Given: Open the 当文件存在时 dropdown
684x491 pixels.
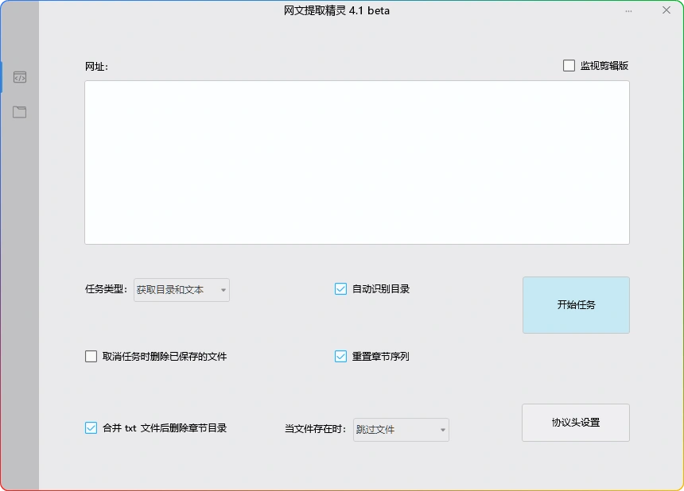Looking at the screenshot, I should click(x=401, y=429).
